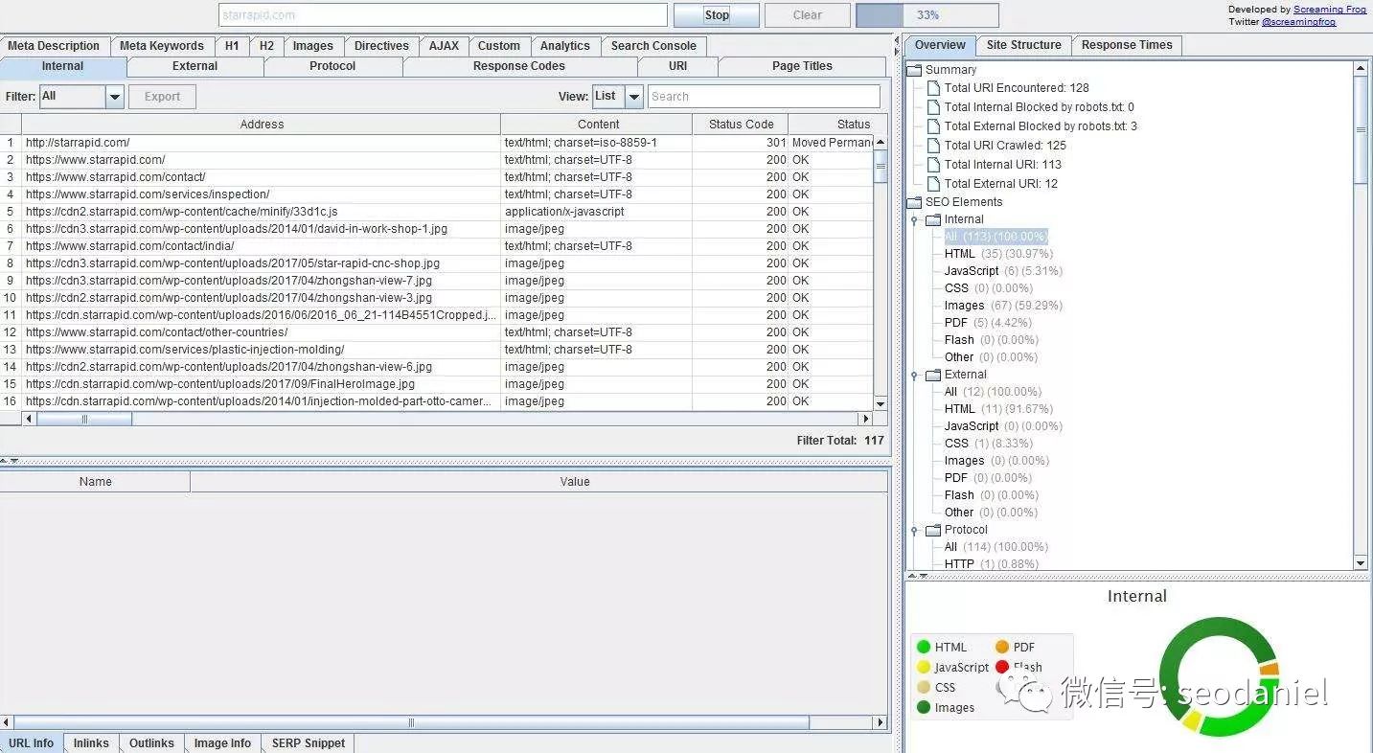
Task: Click the folder icon beside Protocol in tree
Action: click(x=933, y=530)
